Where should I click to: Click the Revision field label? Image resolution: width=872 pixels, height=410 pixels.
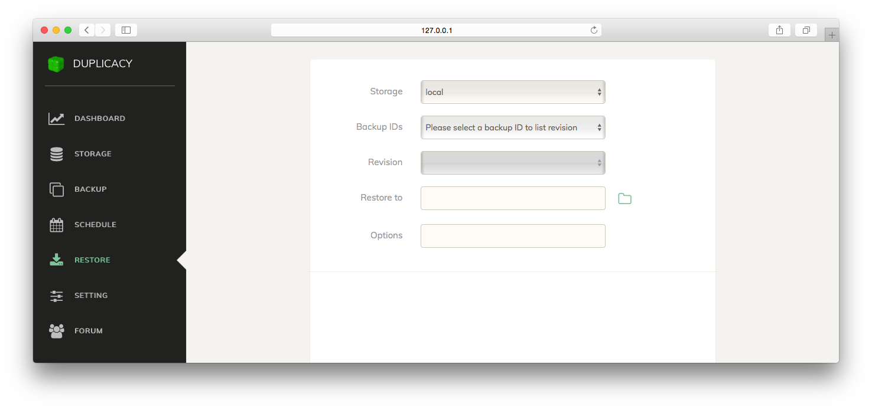[x=385, y=162]
